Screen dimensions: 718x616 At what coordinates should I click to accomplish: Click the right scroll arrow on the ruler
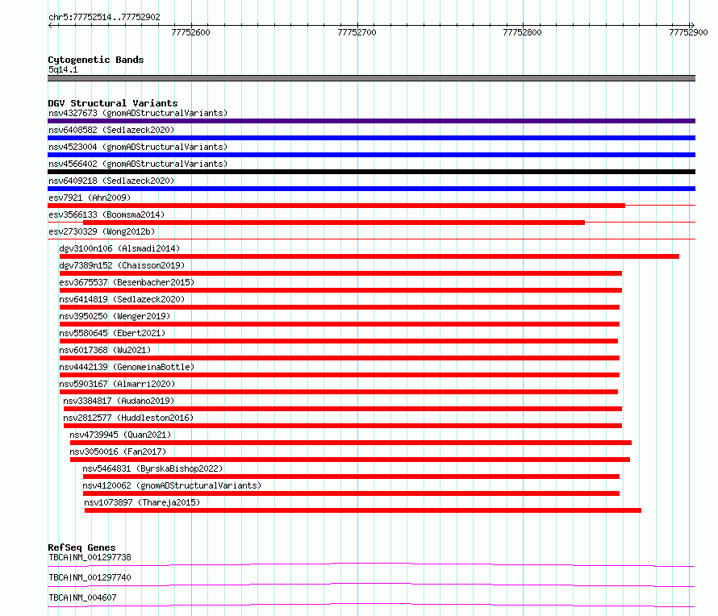tap(692, 25)
